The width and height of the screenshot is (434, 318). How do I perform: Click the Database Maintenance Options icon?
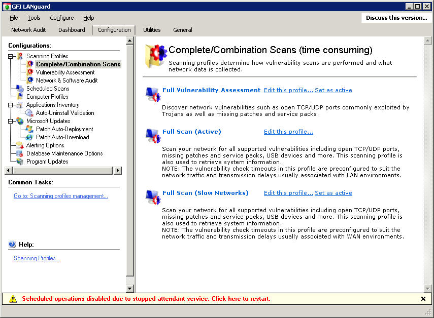point(20,153)
